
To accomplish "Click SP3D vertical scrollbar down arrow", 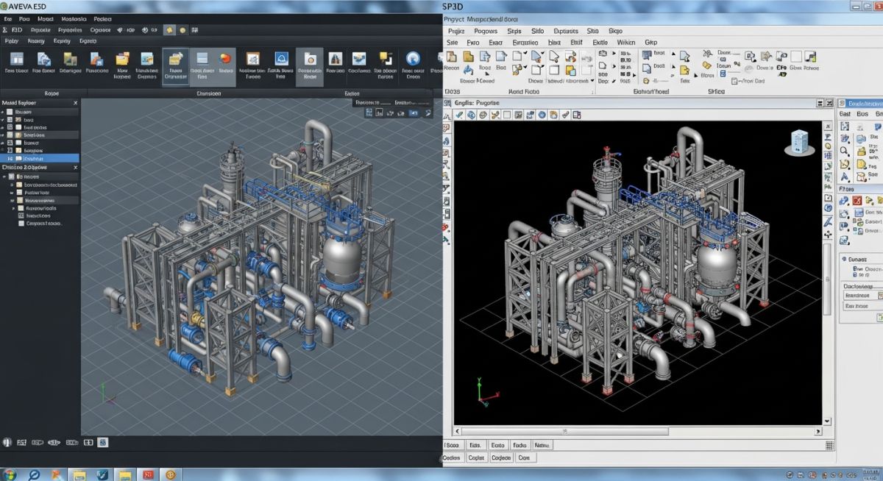I will pos(826,421).
